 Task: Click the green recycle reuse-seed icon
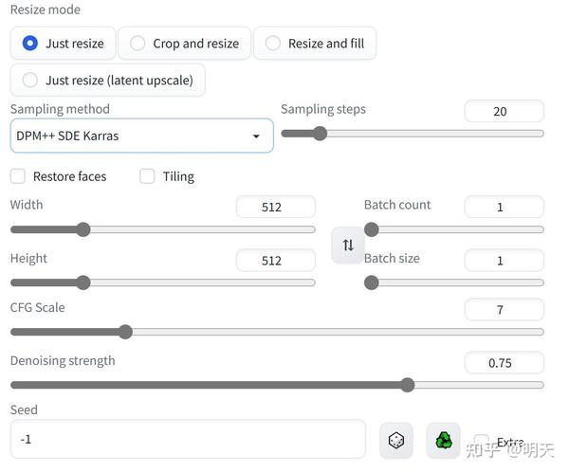tap(443, 440)
